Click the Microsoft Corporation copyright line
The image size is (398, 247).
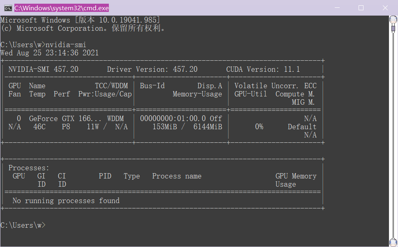coord(83,28)
